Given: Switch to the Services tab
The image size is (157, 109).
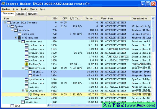Looking at the screenshot, I should coord(21,14).
